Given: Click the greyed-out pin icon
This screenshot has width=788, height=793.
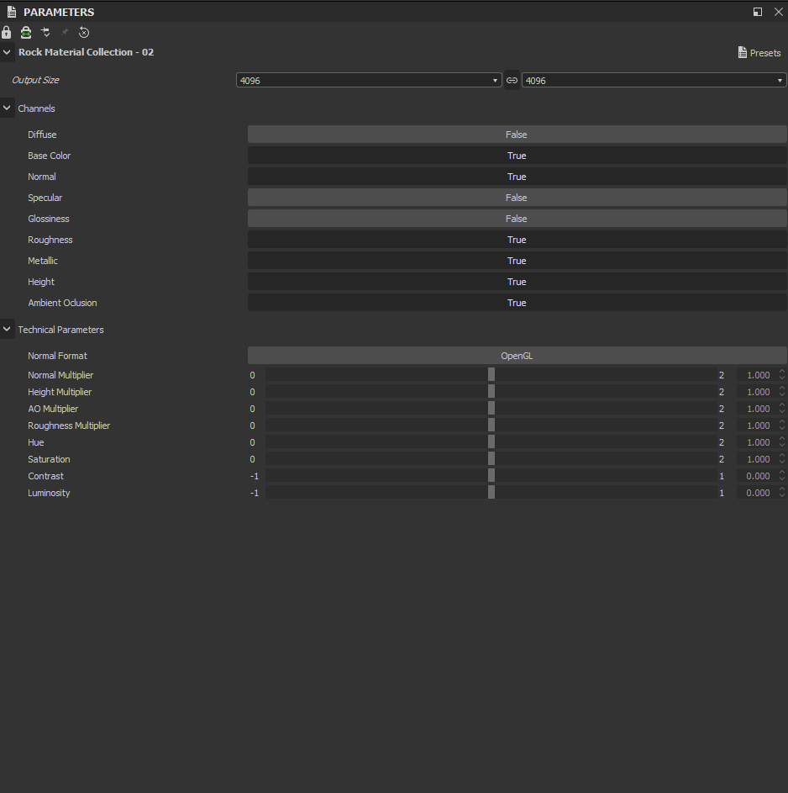Looking at the screenshot, I should click(65, 32).
